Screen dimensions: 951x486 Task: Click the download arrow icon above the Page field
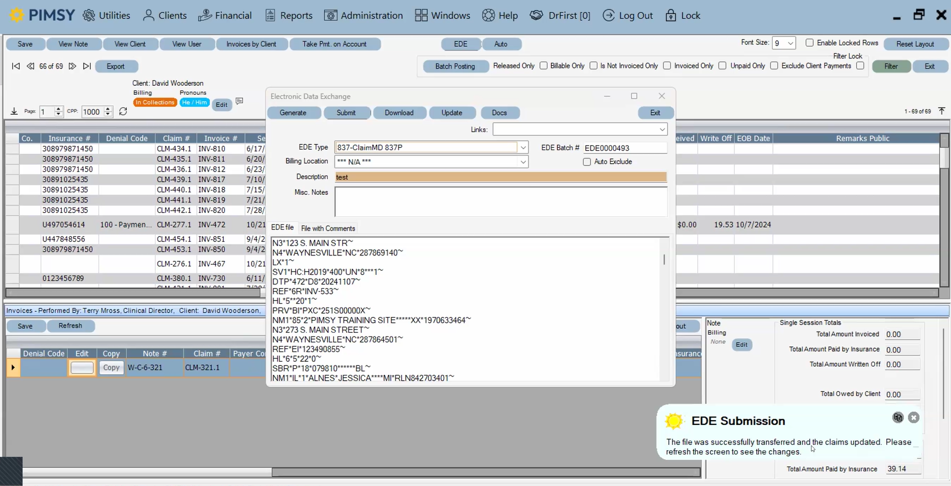(x=14, y=111)
